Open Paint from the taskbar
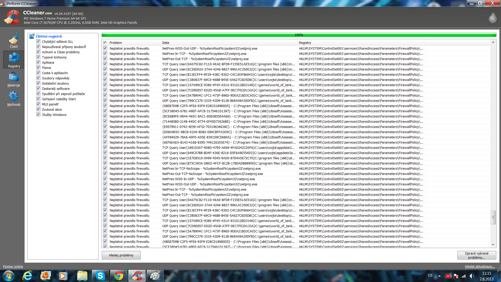501x282 pixels. (x=155, y=276)
